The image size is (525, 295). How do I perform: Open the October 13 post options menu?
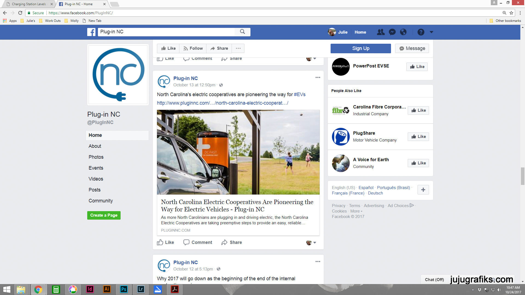[317, 78]
